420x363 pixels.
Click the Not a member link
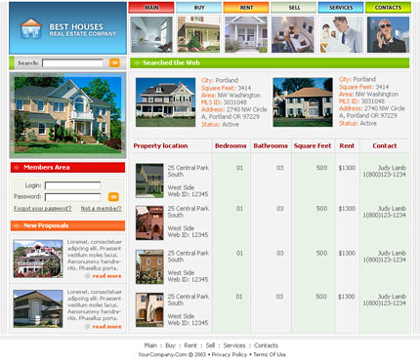[x=102, y=208]
